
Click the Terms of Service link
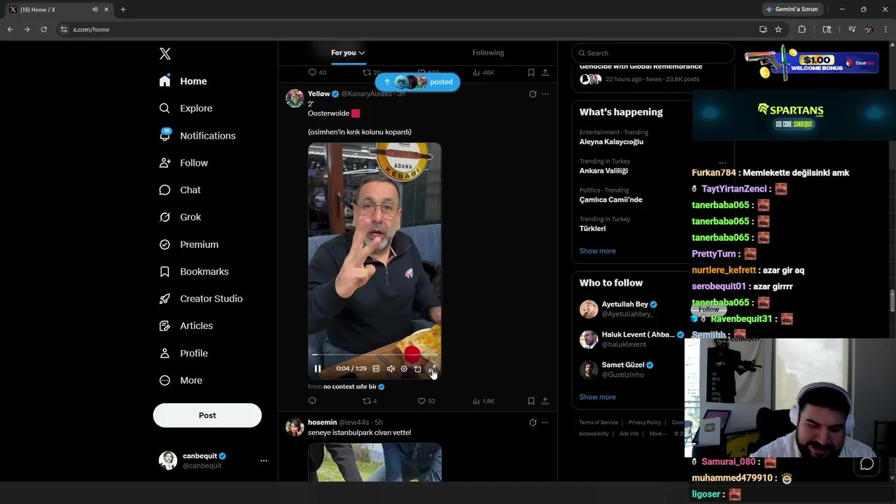click(x=598, y=423)
